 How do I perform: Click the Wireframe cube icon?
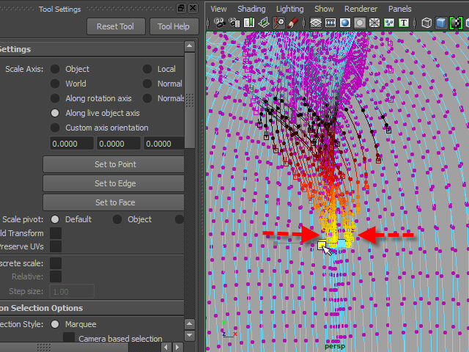[x=427, y=23]
